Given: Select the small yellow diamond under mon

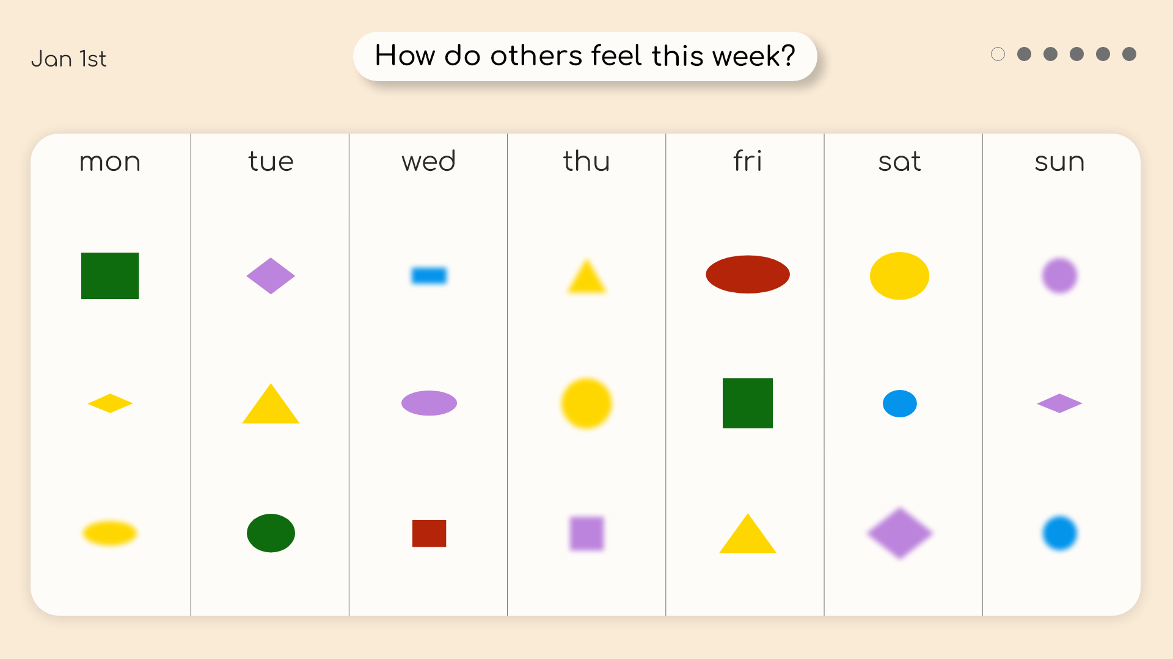Looking at the screenshot, I should point(110,403).
